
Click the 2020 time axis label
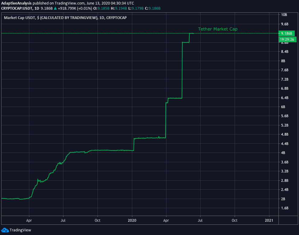132,220
